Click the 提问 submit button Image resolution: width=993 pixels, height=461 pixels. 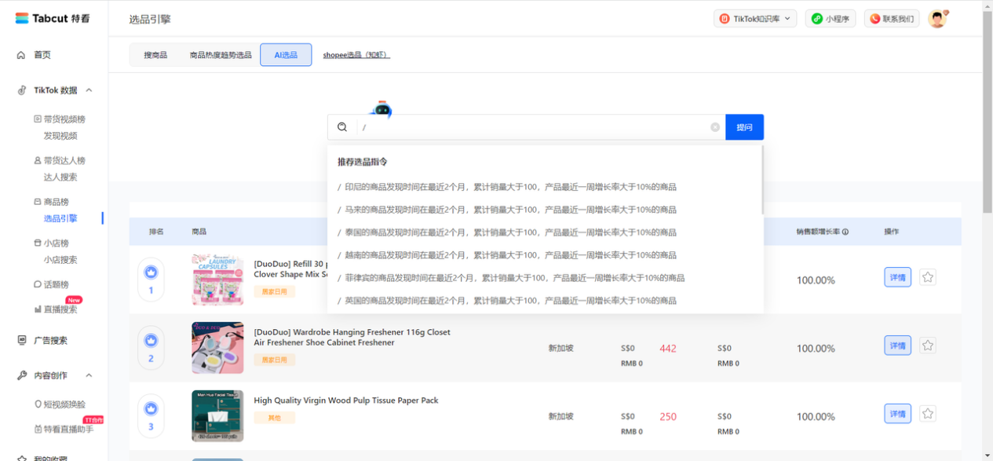click(x=743, y=126)
